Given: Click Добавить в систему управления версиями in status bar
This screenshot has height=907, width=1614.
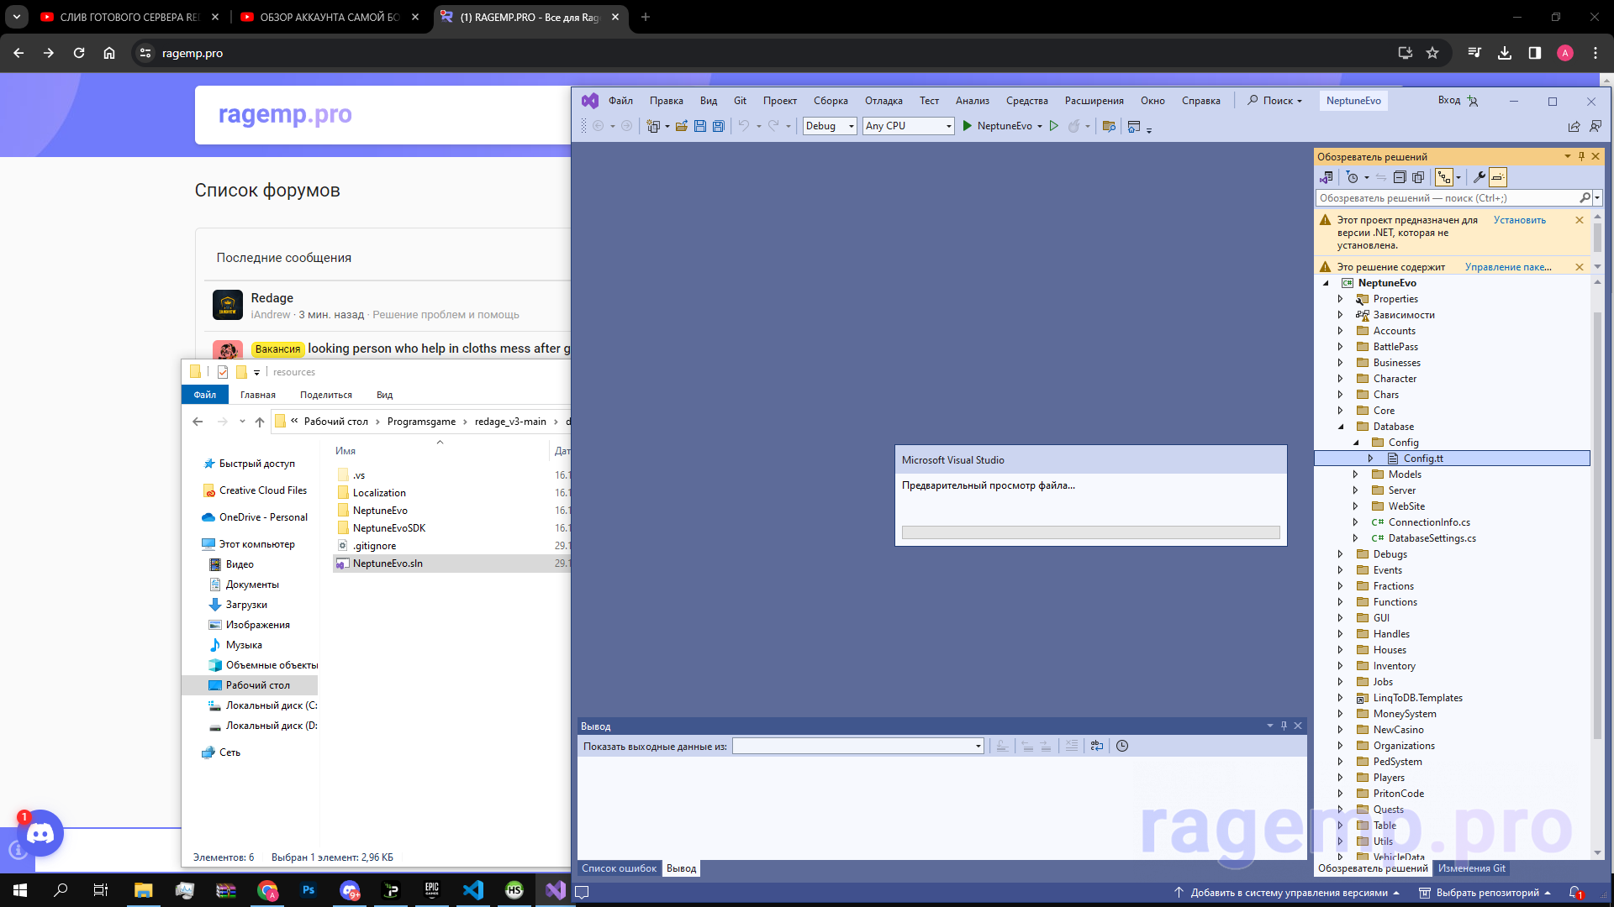Looking at the screenshot, I should click(1287, 893).
